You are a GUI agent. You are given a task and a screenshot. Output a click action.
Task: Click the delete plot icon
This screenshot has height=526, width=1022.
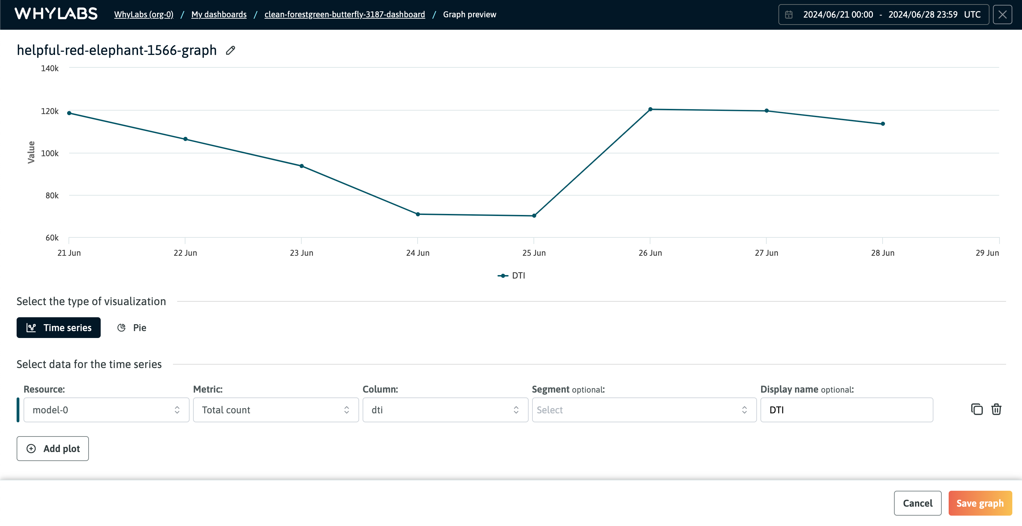coord(996,409)
